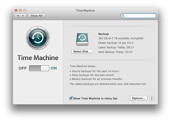Open the Select Disk dialog
The height and width of the screenshot is (122, 171).
coord(82,51)
